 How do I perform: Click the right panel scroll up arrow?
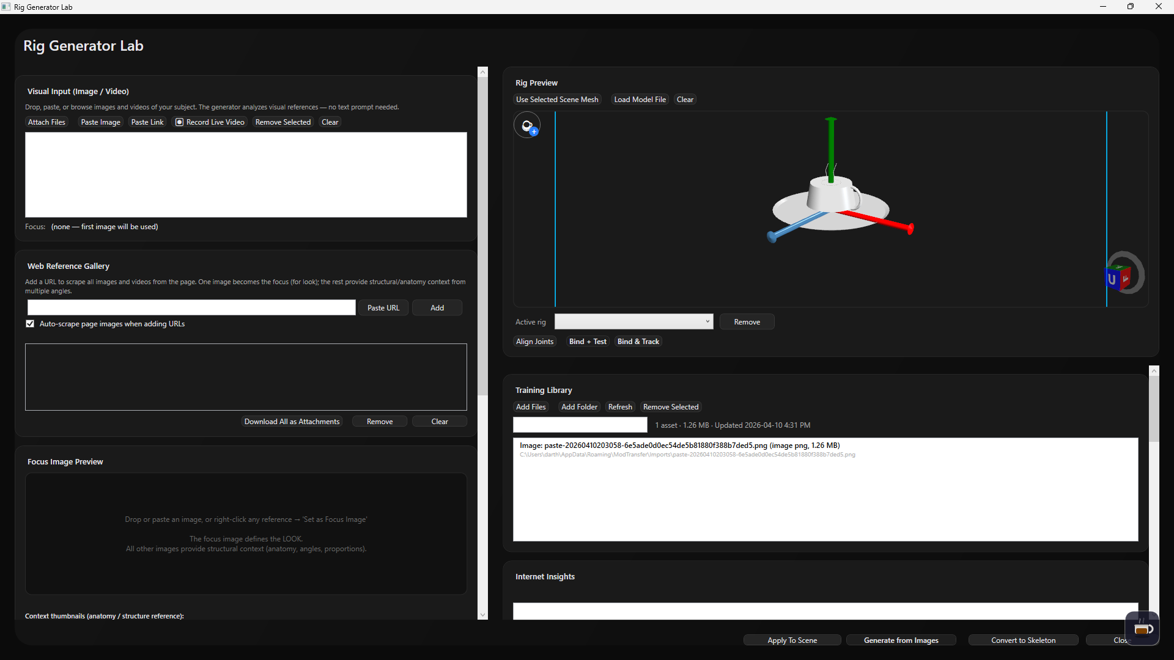[1154, 371]
